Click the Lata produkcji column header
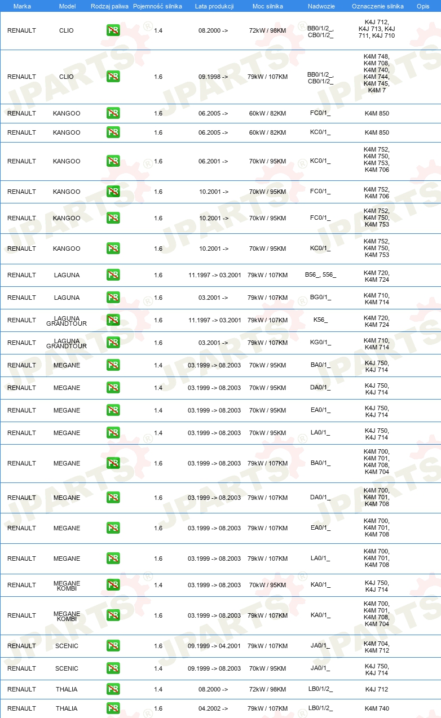The width and height of the screenshot is (441, 718). [x=214, y=6]
